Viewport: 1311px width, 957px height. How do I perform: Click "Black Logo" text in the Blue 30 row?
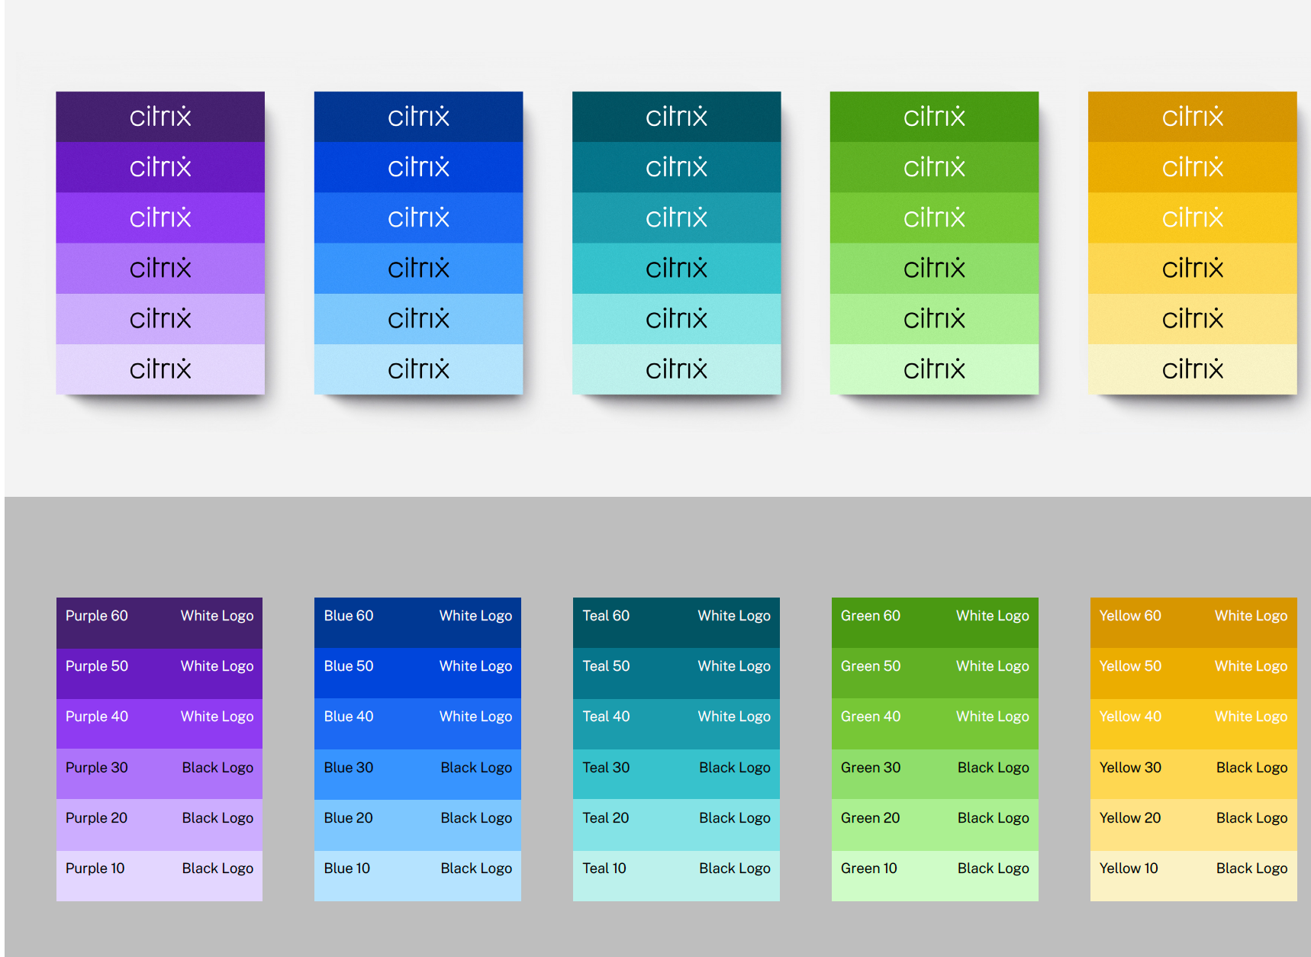476,768
